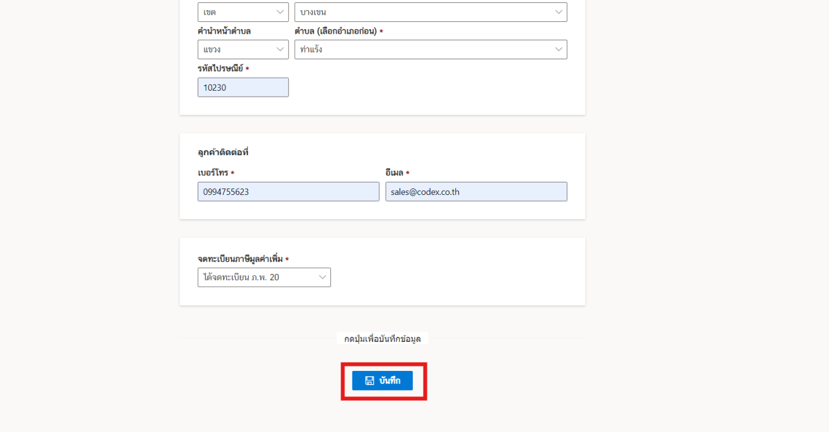Click the ลูกค้าติดต่อที่ section heading
Screen dimensions: 829x432
coord(223,152)
